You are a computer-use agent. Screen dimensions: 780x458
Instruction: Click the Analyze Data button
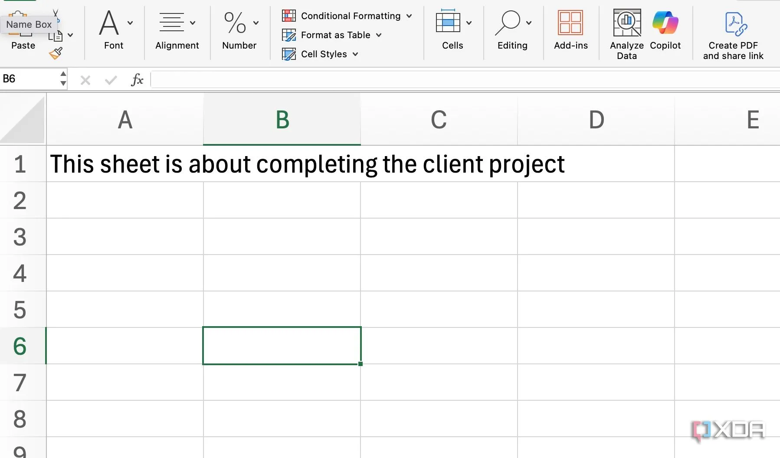pyautogui.click(x=627, y=35)
